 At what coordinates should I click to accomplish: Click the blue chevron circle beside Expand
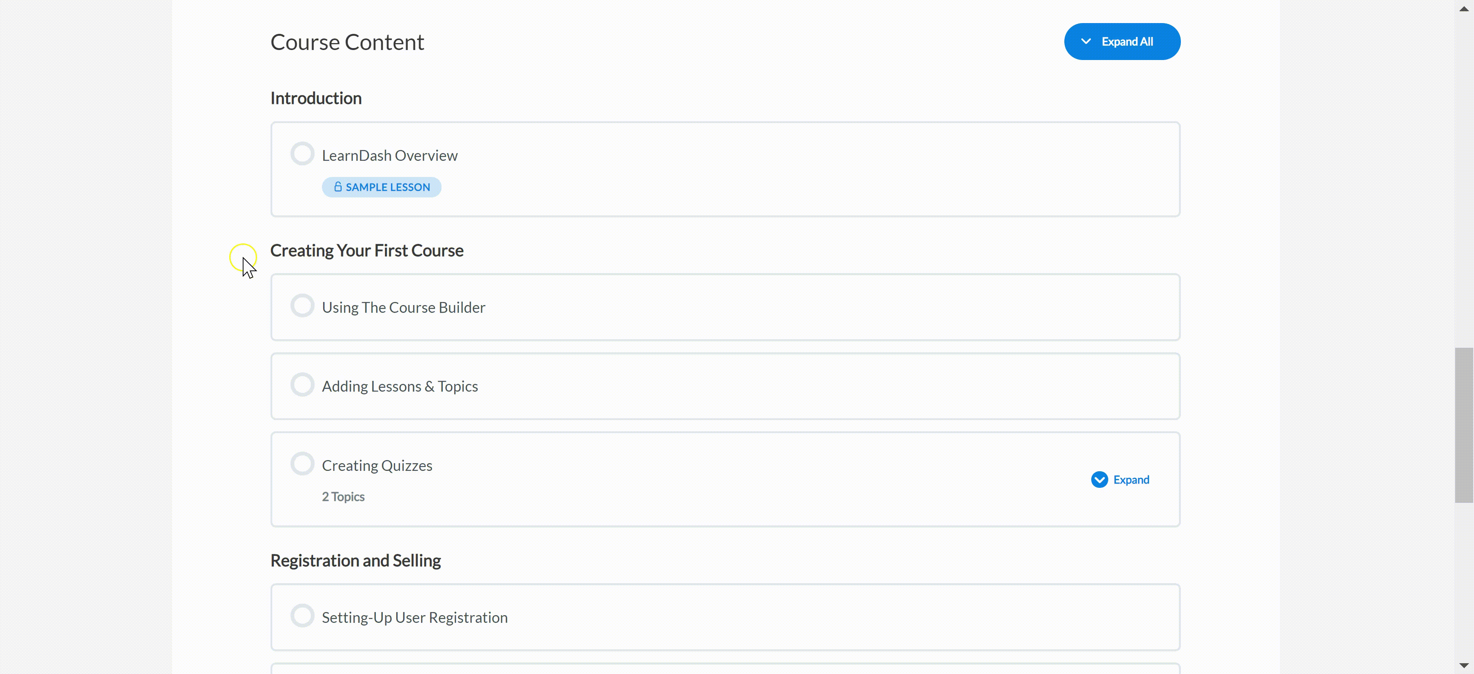(x=1099, y=479)
